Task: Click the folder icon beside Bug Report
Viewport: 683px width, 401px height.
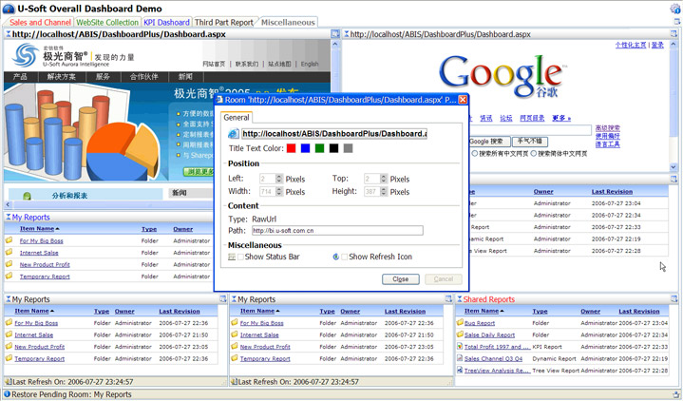Action: [460, 322]
